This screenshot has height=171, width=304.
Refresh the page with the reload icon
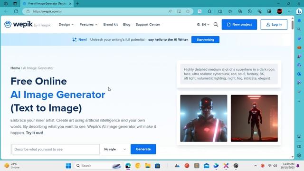pyautogui.click(x=16, y=11)
